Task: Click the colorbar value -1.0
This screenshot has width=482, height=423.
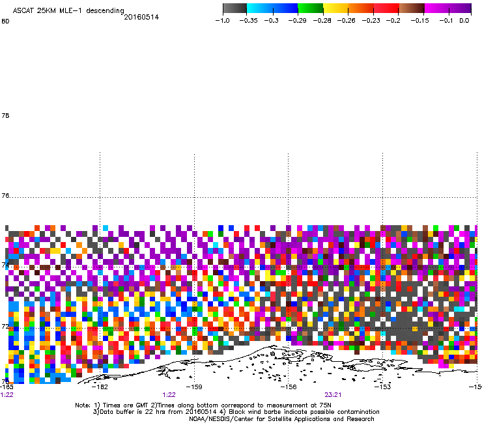Action: (222, 21)
